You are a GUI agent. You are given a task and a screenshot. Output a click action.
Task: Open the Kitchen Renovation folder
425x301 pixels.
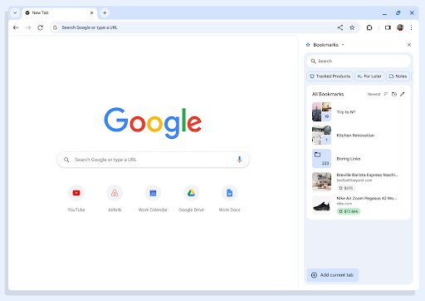[x=359, y=136]
